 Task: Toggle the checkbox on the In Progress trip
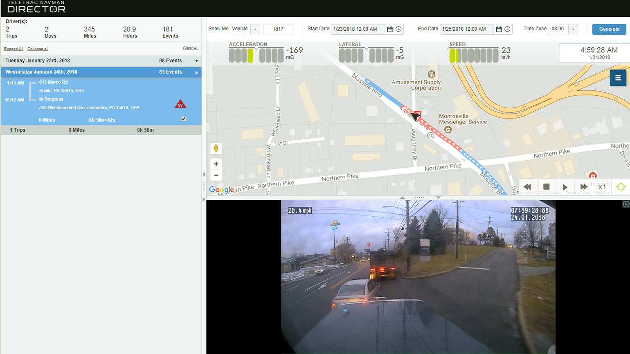pyautogui.click(x=184, y=119)
